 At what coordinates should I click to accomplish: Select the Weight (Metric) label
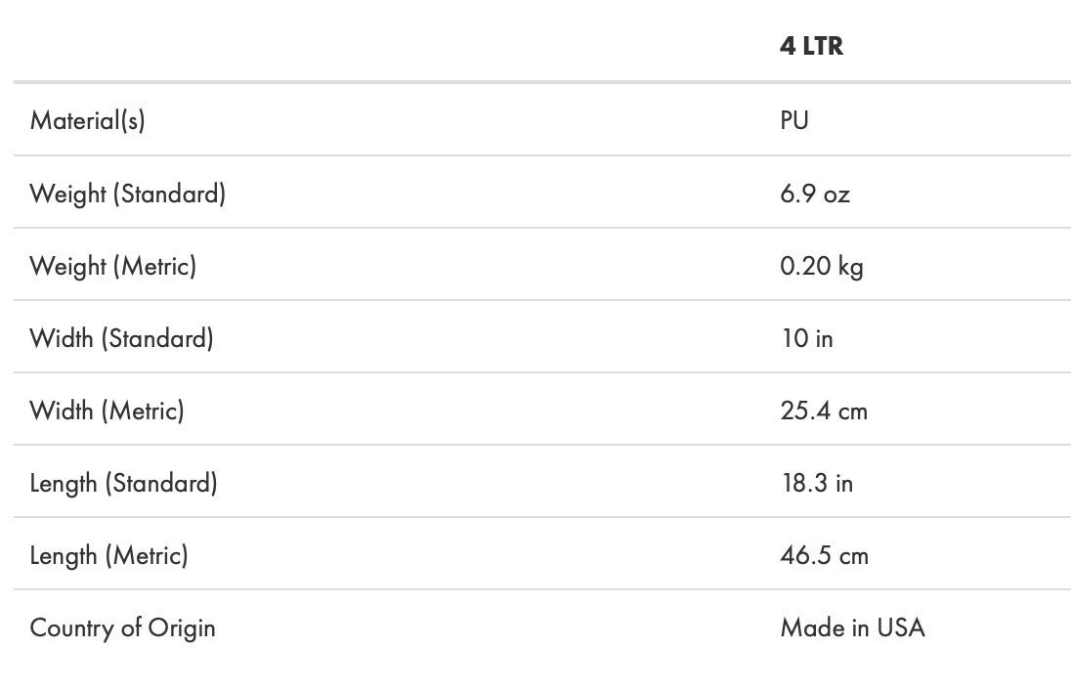click(x=112, y=266)
